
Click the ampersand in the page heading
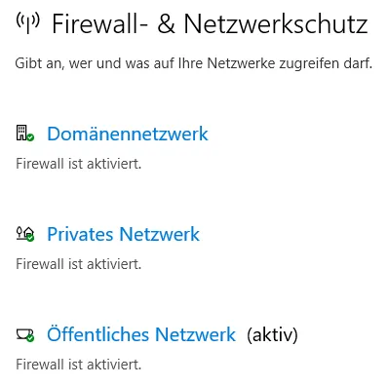(166, 23)
